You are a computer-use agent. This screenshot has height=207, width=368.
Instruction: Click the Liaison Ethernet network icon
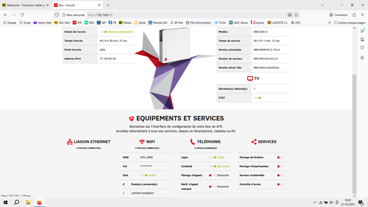click(70, 142)
